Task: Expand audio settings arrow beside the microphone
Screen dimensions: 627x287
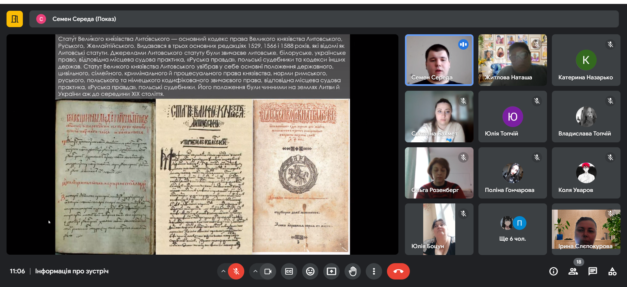Action: 223,271
